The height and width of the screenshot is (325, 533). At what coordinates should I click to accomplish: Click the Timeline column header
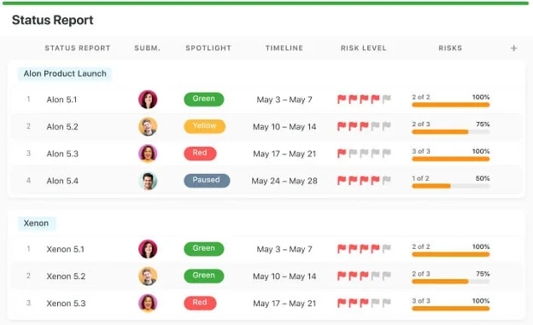point(284,49)
